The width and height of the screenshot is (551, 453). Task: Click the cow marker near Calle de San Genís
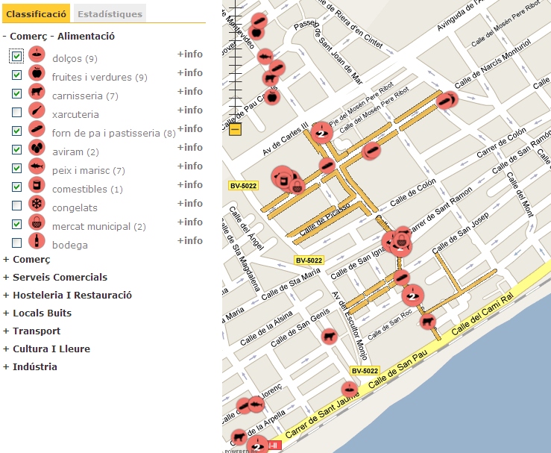[329, 336]
